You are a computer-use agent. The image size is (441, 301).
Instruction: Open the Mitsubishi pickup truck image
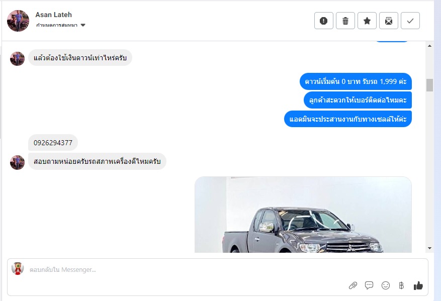(x=303, y=215)
